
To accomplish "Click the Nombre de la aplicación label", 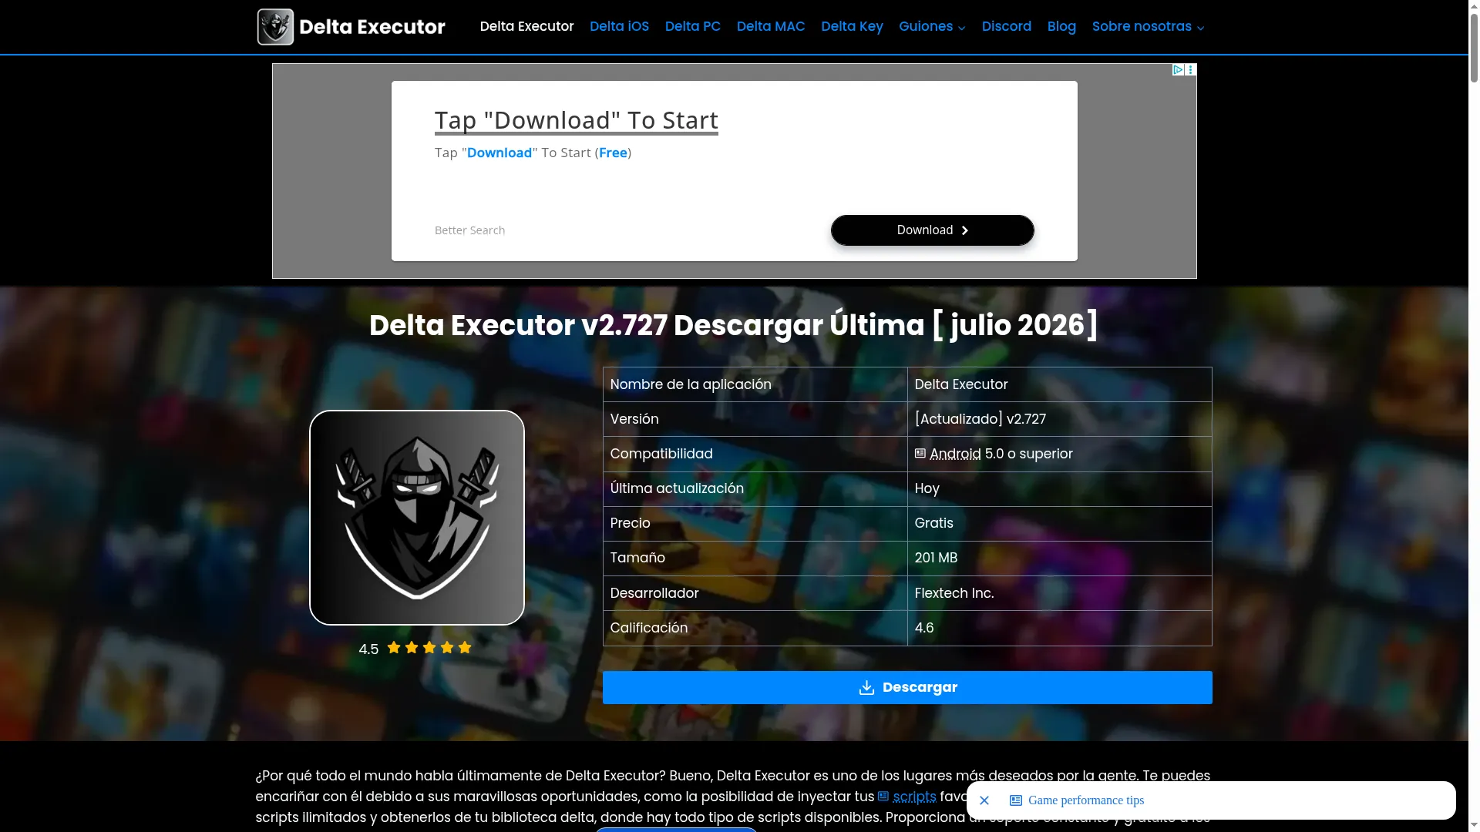I will coord(691,384).
